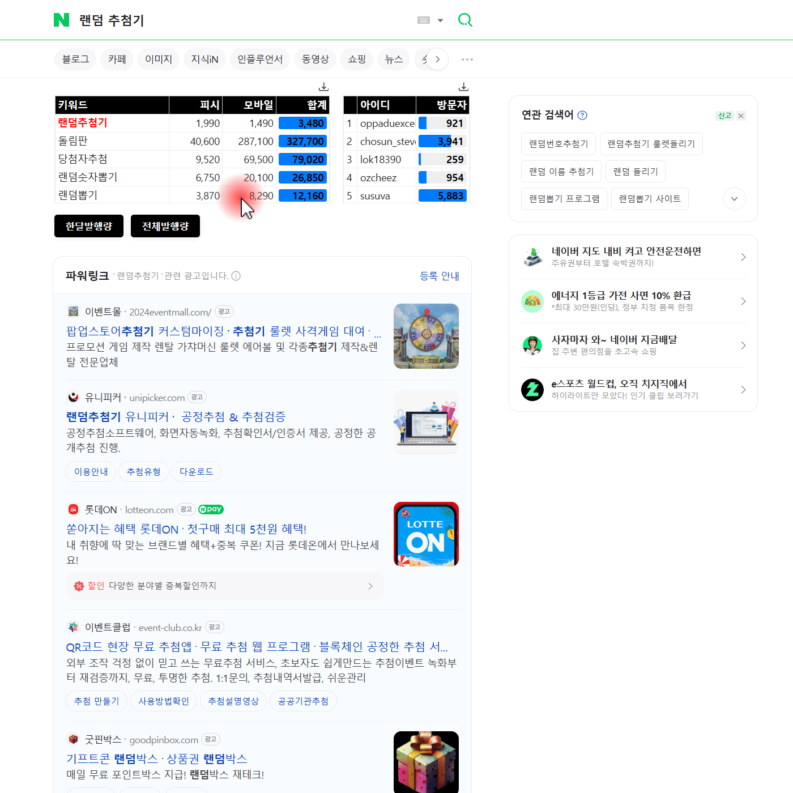The width and height of the screenshot is (793, 793).
Task: Search related term 랜덤추첨기 룰렛돌리기
Action: click(x=651, y=144)
